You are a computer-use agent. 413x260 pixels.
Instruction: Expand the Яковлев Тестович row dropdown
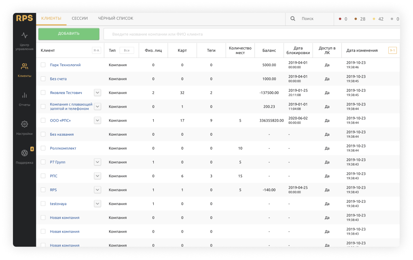pyautogui.click(x=97, y=93)
